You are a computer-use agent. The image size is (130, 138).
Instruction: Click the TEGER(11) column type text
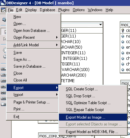[x=70, y=64]
